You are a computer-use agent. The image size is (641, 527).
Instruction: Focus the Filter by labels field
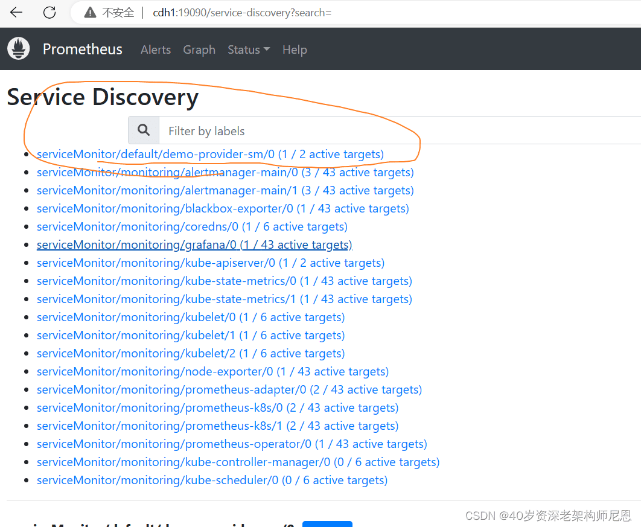pyautogui.click(x=400, y=130)
